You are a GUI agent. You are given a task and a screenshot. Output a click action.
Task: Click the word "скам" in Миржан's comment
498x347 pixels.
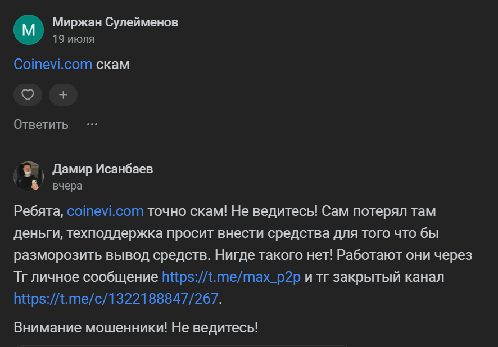[113, 64]
